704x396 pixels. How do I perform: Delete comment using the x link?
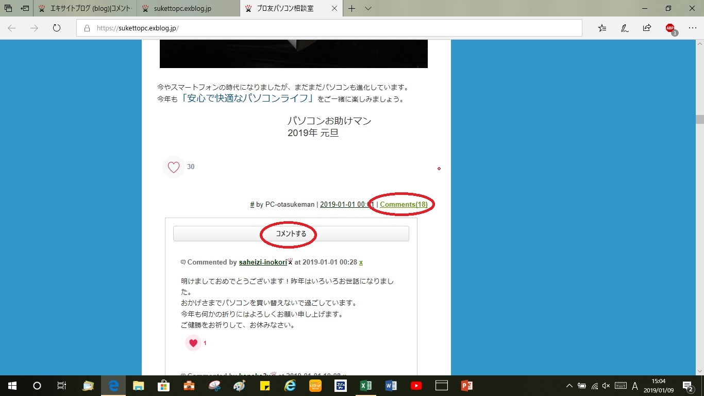(361, 262)
